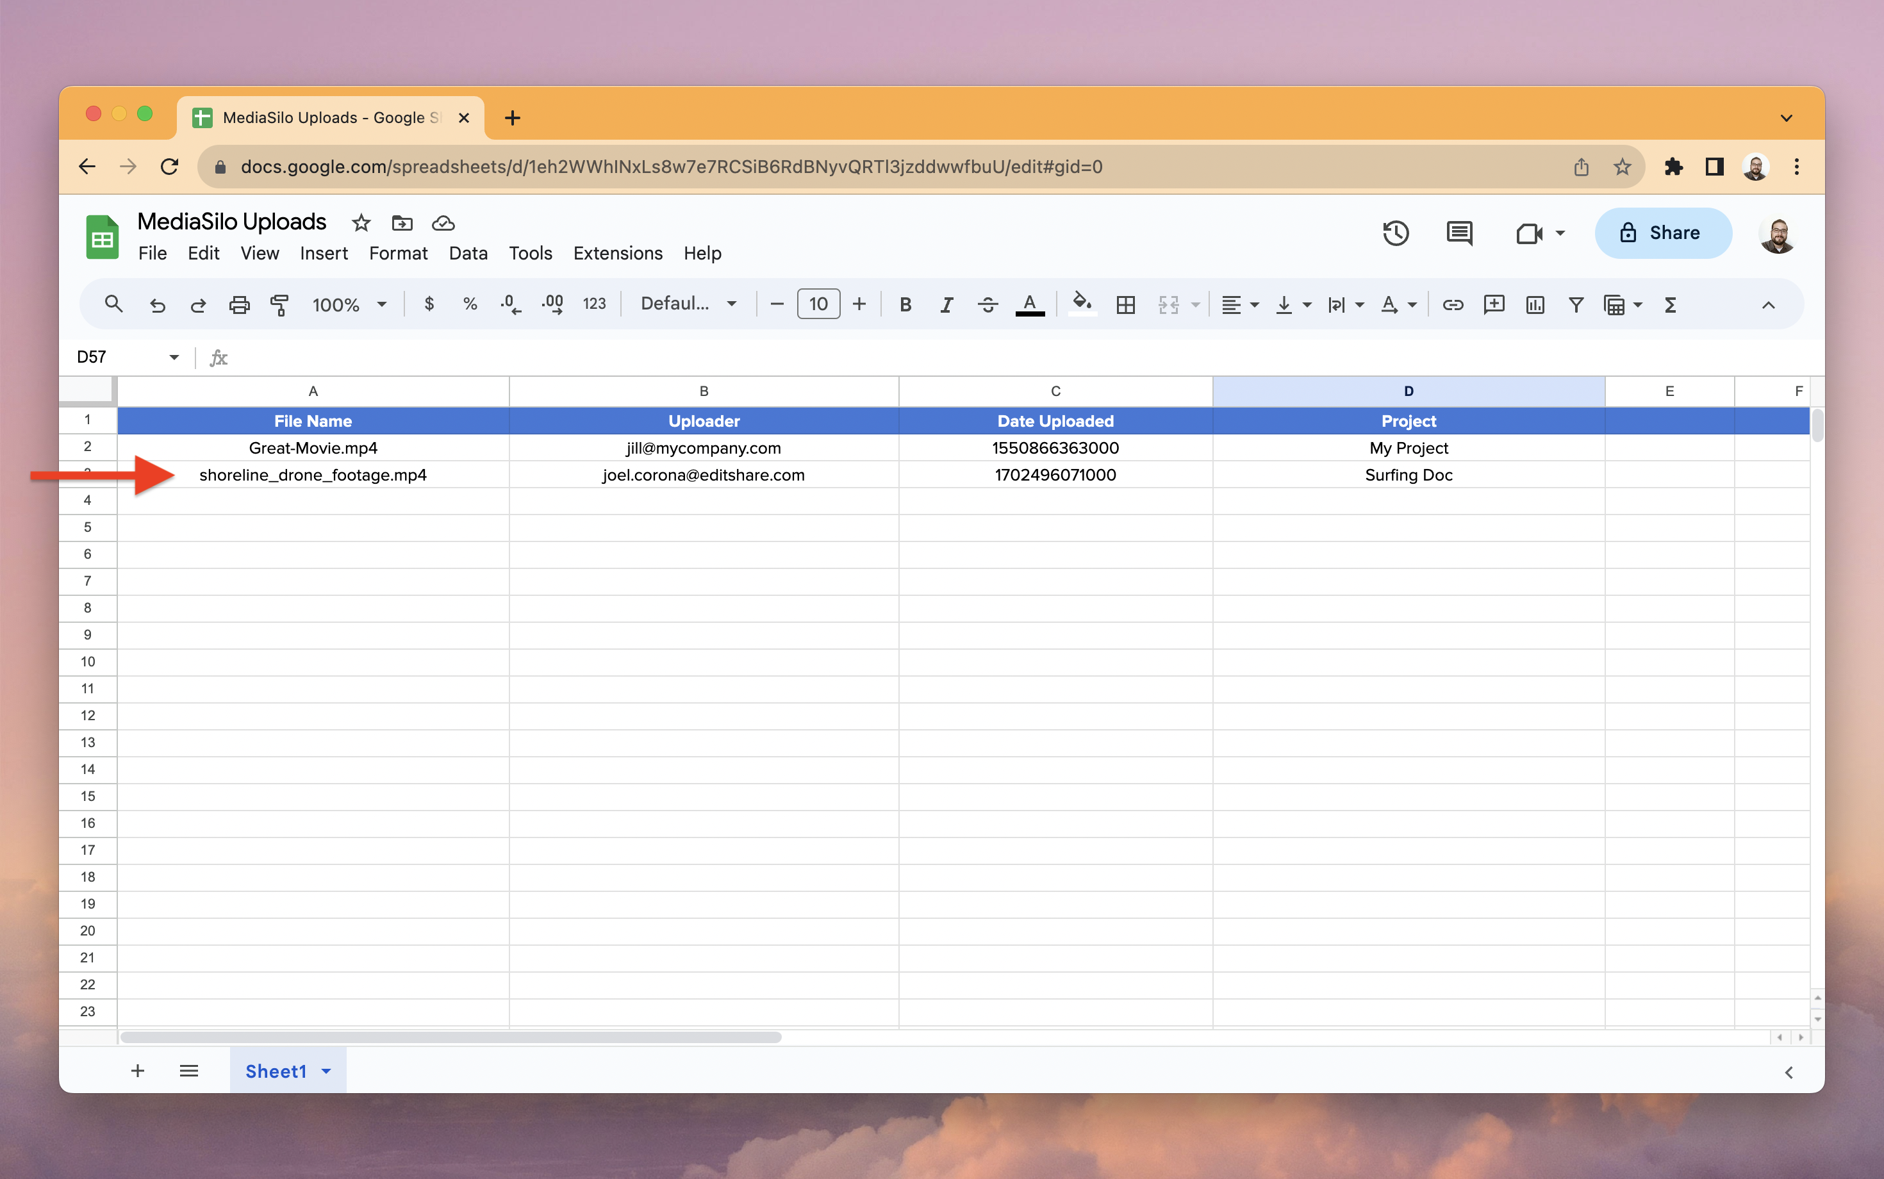Undo the last action
This screenshot has width=1884, height=1179.
coord(158,305)
